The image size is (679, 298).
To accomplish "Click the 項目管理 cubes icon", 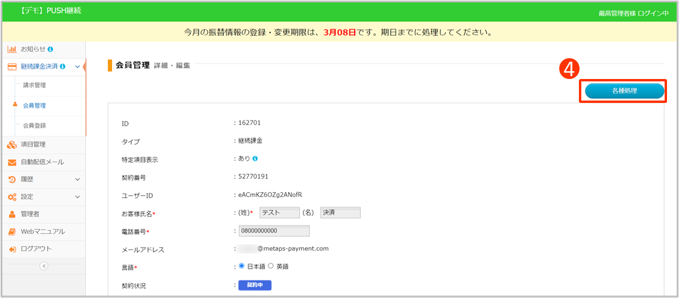I will 12,144.
